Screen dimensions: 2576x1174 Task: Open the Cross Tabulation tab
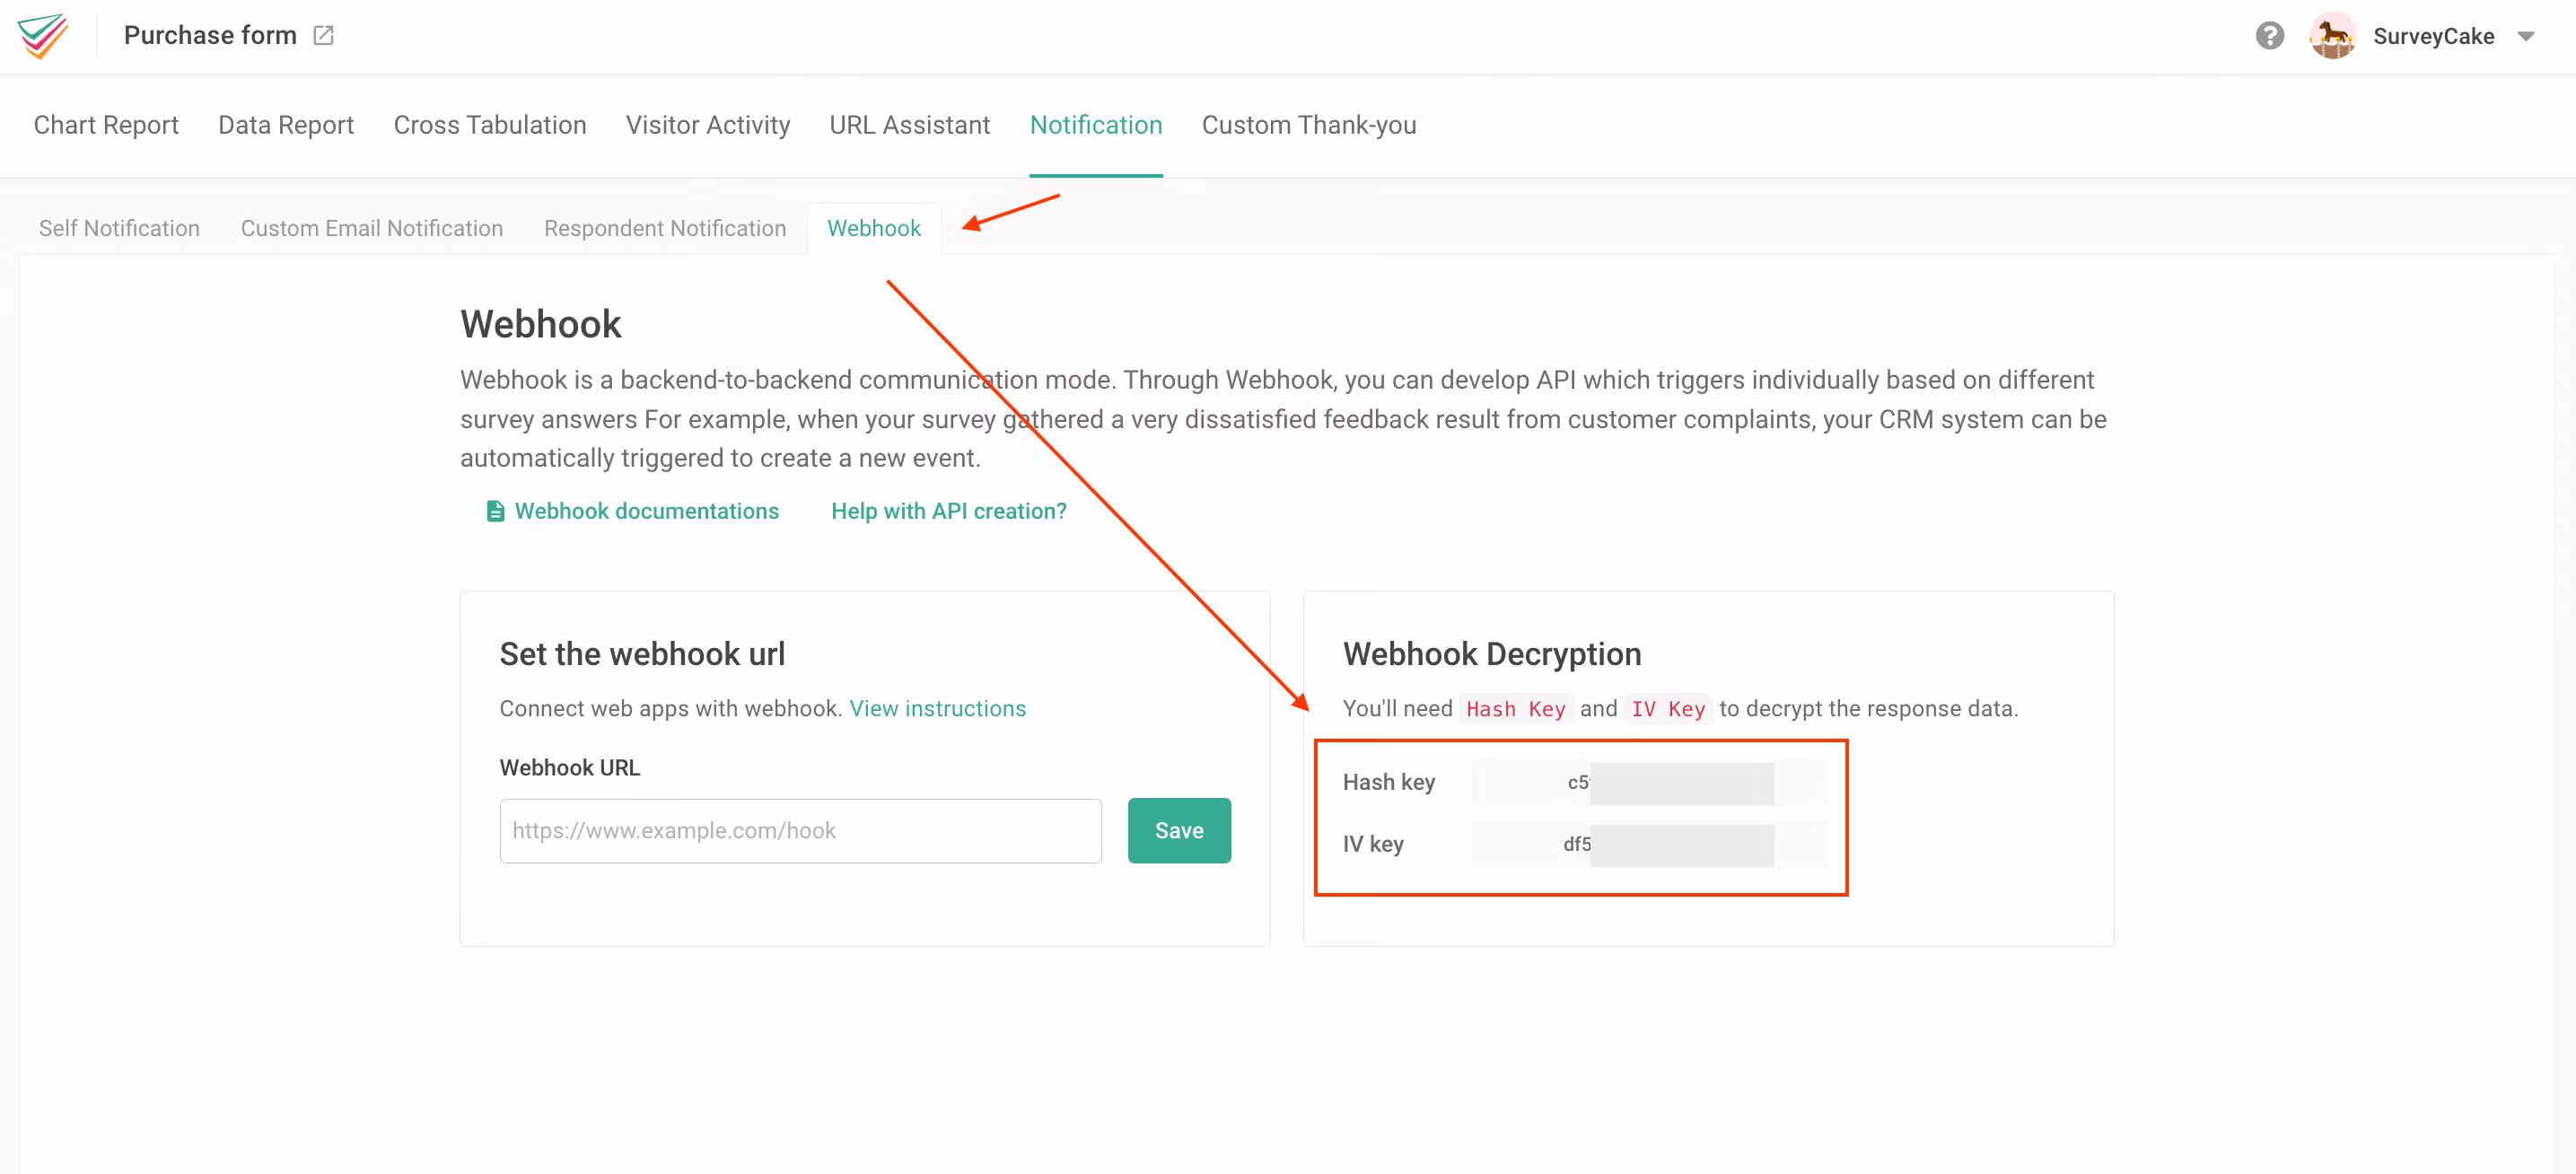click(490, 125)
